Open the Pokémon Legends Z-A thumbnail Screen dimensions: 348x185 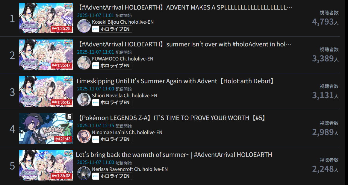(x=46, y=128)
